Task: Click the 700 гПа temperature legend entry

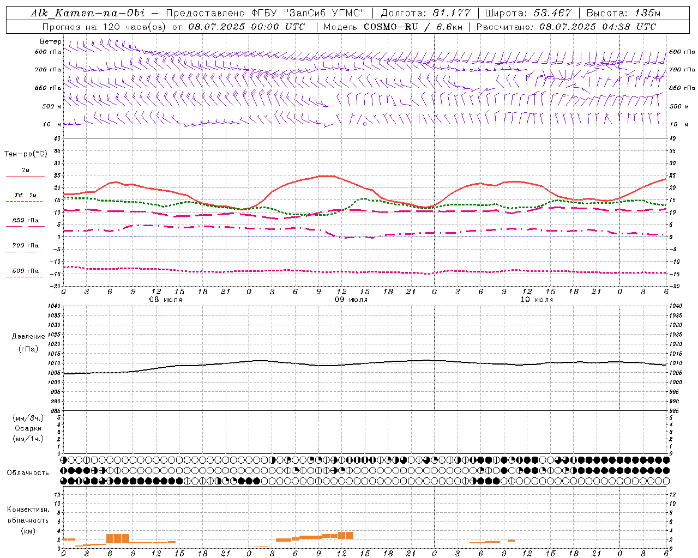Action: pyautogui.click(x=25, y=246)
